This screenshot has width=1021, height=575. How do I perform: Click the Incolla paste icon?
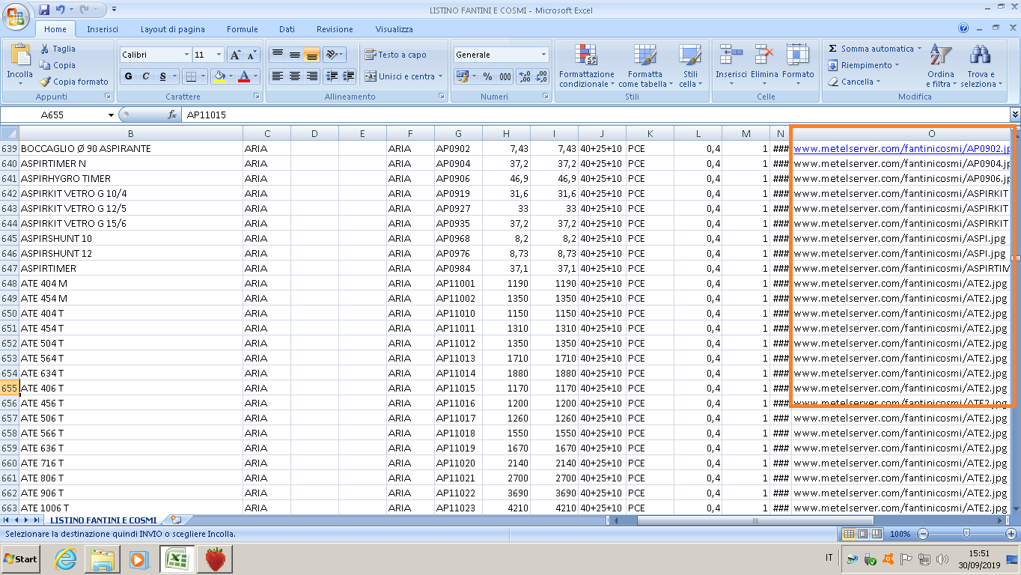[19, 56]
